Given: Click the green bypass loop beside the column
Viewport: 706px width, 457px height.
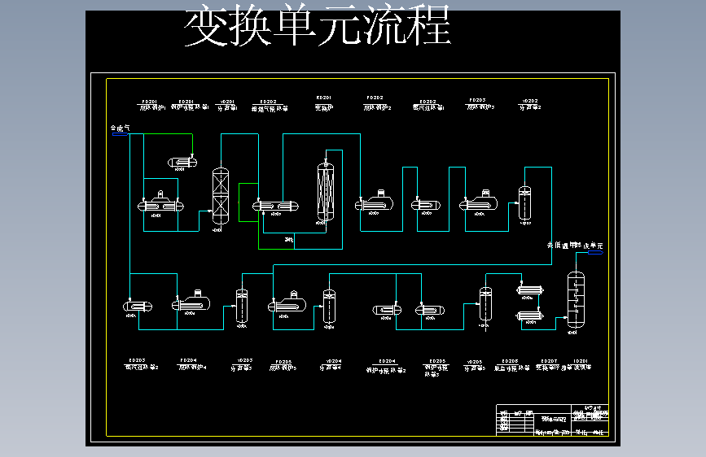Looking at the screenshot, I should point(248,202).
